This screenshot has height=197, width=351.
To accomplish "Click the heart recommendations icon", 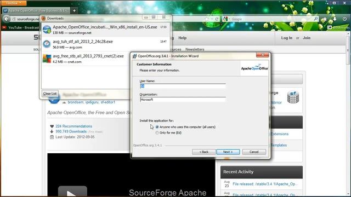I will pyautogui.click(x=52, y=126).
